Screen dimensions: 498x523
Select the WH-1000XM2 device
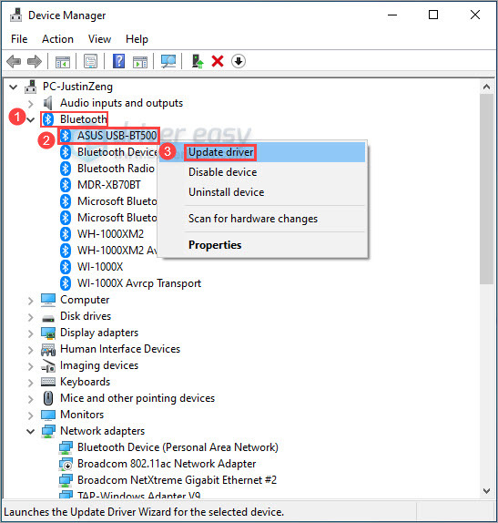[x=110, y=234]
